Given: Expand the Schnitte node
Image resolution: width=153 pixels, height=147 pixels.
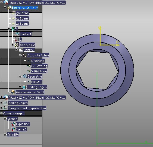Looking at the screenshot, I should click(5, 135).
